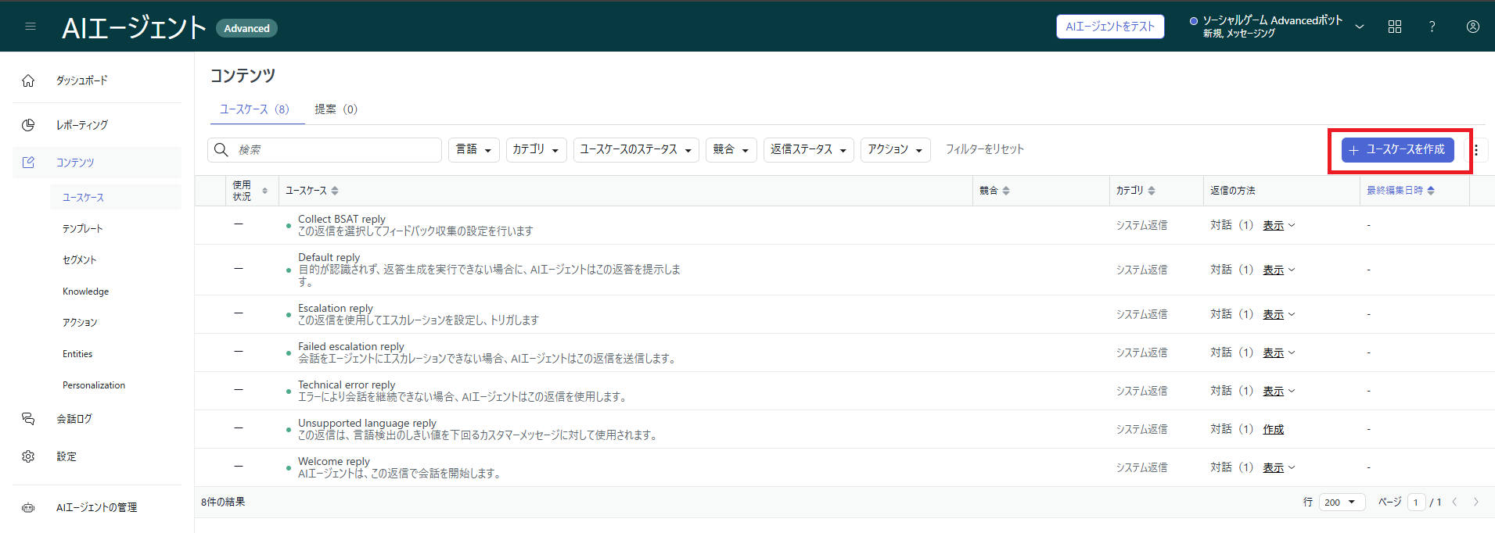This screenshot has width=1495, height=533.
Task: Open the rows-per-page 200 dropdown
Action: [1341, 503]
